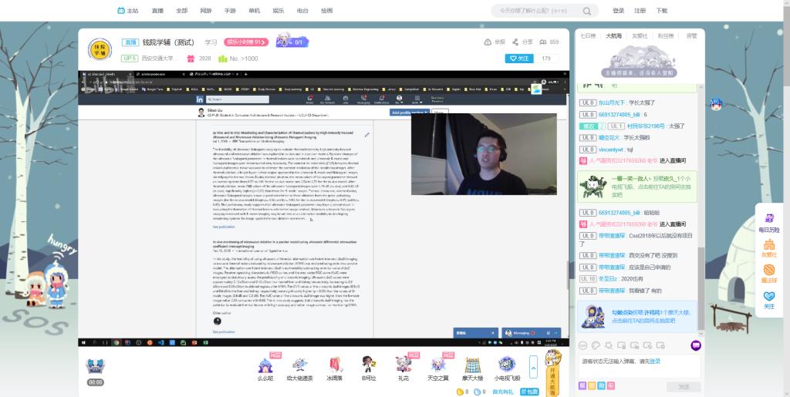Image resolution: width=790 pixels, height=397 pixels.
Task: Click the blue 关注 follow button
Action: [519, 59]
